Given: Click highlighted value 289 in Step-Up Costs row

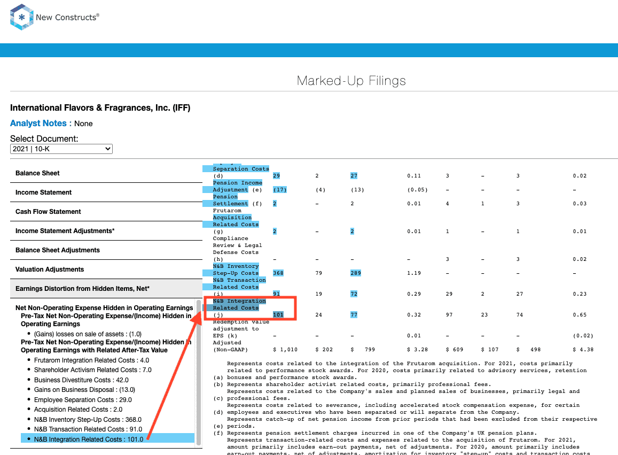Looking at the screenshot, I should pyautogui.click(x=356, y=273).
